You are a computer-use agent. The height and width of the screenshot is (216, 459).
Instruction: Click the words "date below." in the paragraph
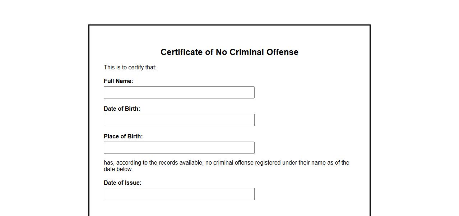click(118, 169)
